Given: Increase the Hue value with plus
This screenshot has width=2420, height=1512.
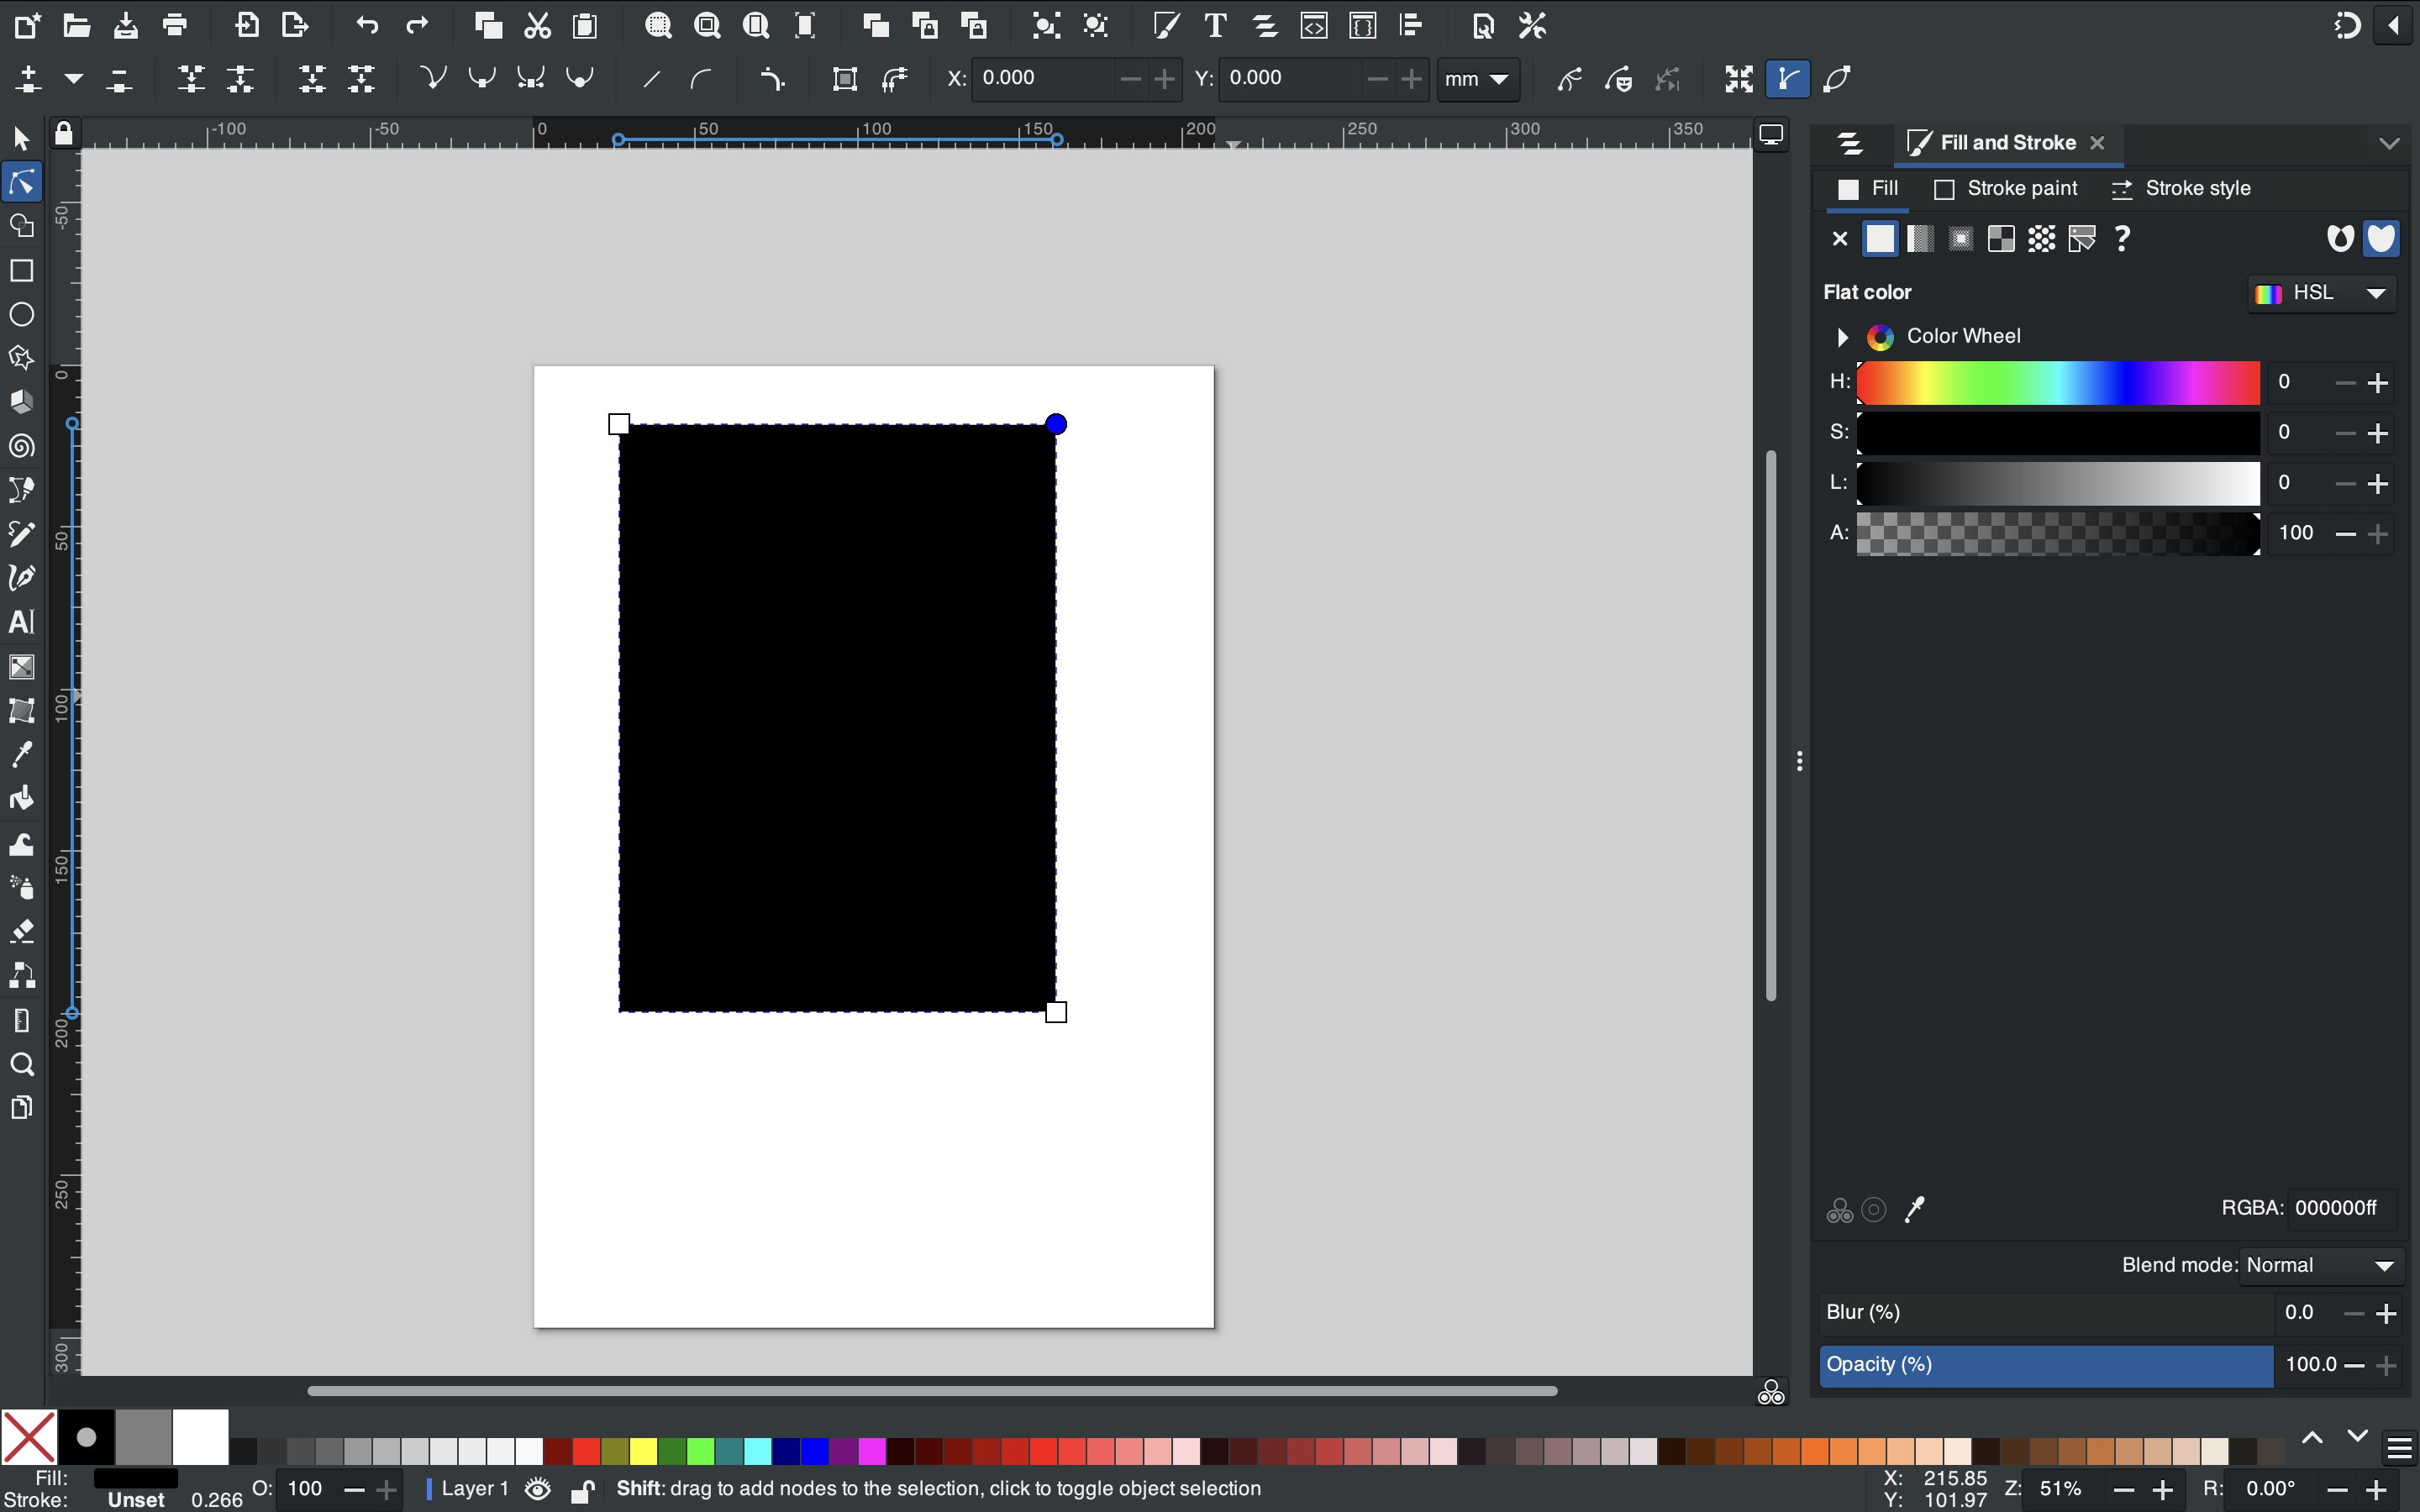Looking at the screenshot, I should click(x=2378, y=383).
